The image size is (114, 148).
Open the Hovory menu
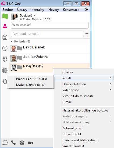tap(54, 10)
